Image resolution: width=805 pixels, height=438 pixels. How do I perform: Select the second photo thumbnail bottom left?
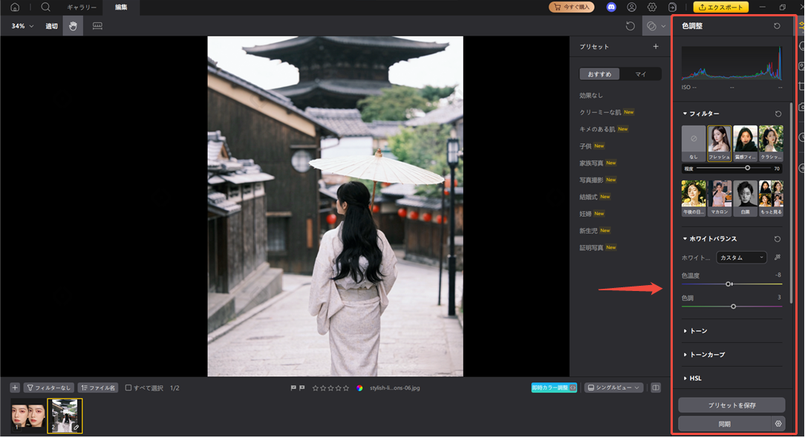click(x=64, y=416)
